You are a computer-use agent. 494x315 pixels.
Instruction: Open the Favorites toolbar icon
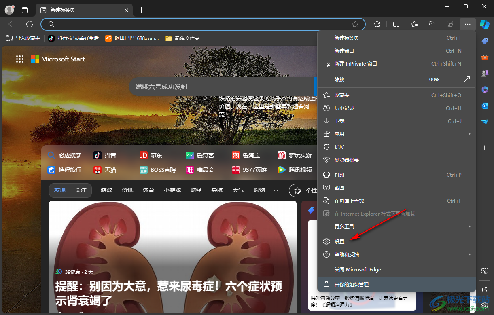click(414, 24)
